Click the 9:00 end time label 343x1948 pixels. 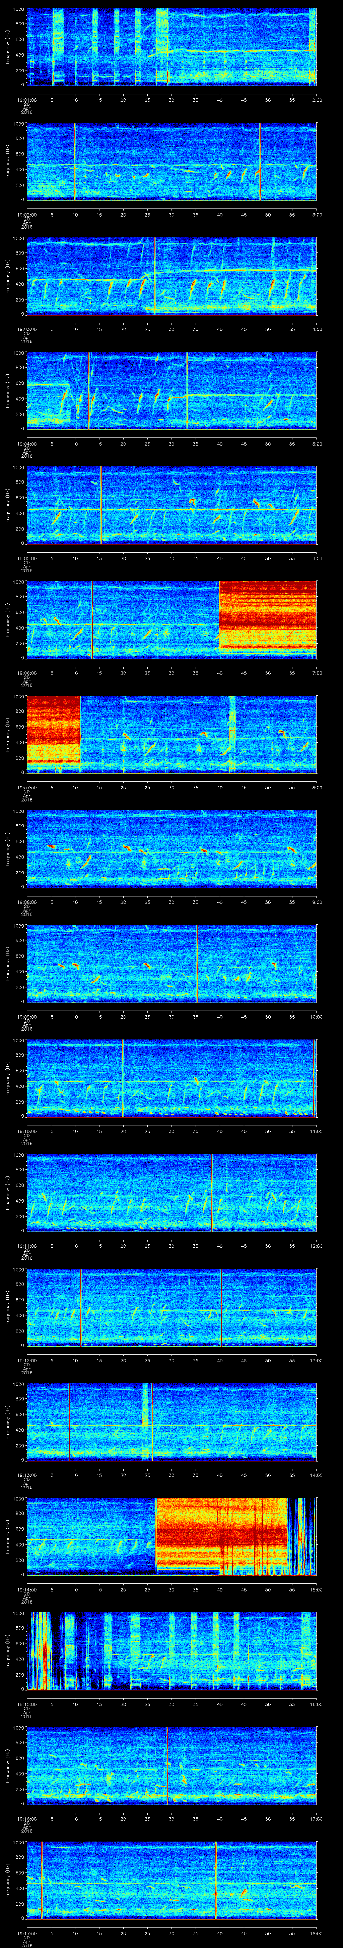pos(317,901)
